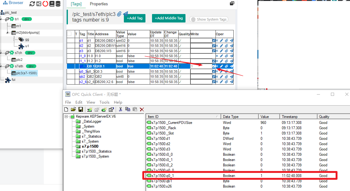
Task: Click New document icon in OPC Quick Client toolbar
Action: pyautogui.click(x=66, y=109)
